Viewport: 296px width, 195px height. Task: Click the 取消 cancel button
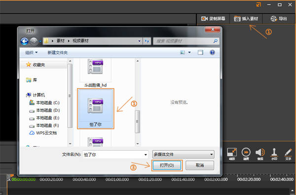click(200, 165)
